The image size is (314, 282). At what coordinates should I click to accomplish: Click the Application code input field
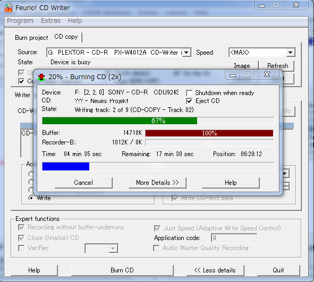234,238
